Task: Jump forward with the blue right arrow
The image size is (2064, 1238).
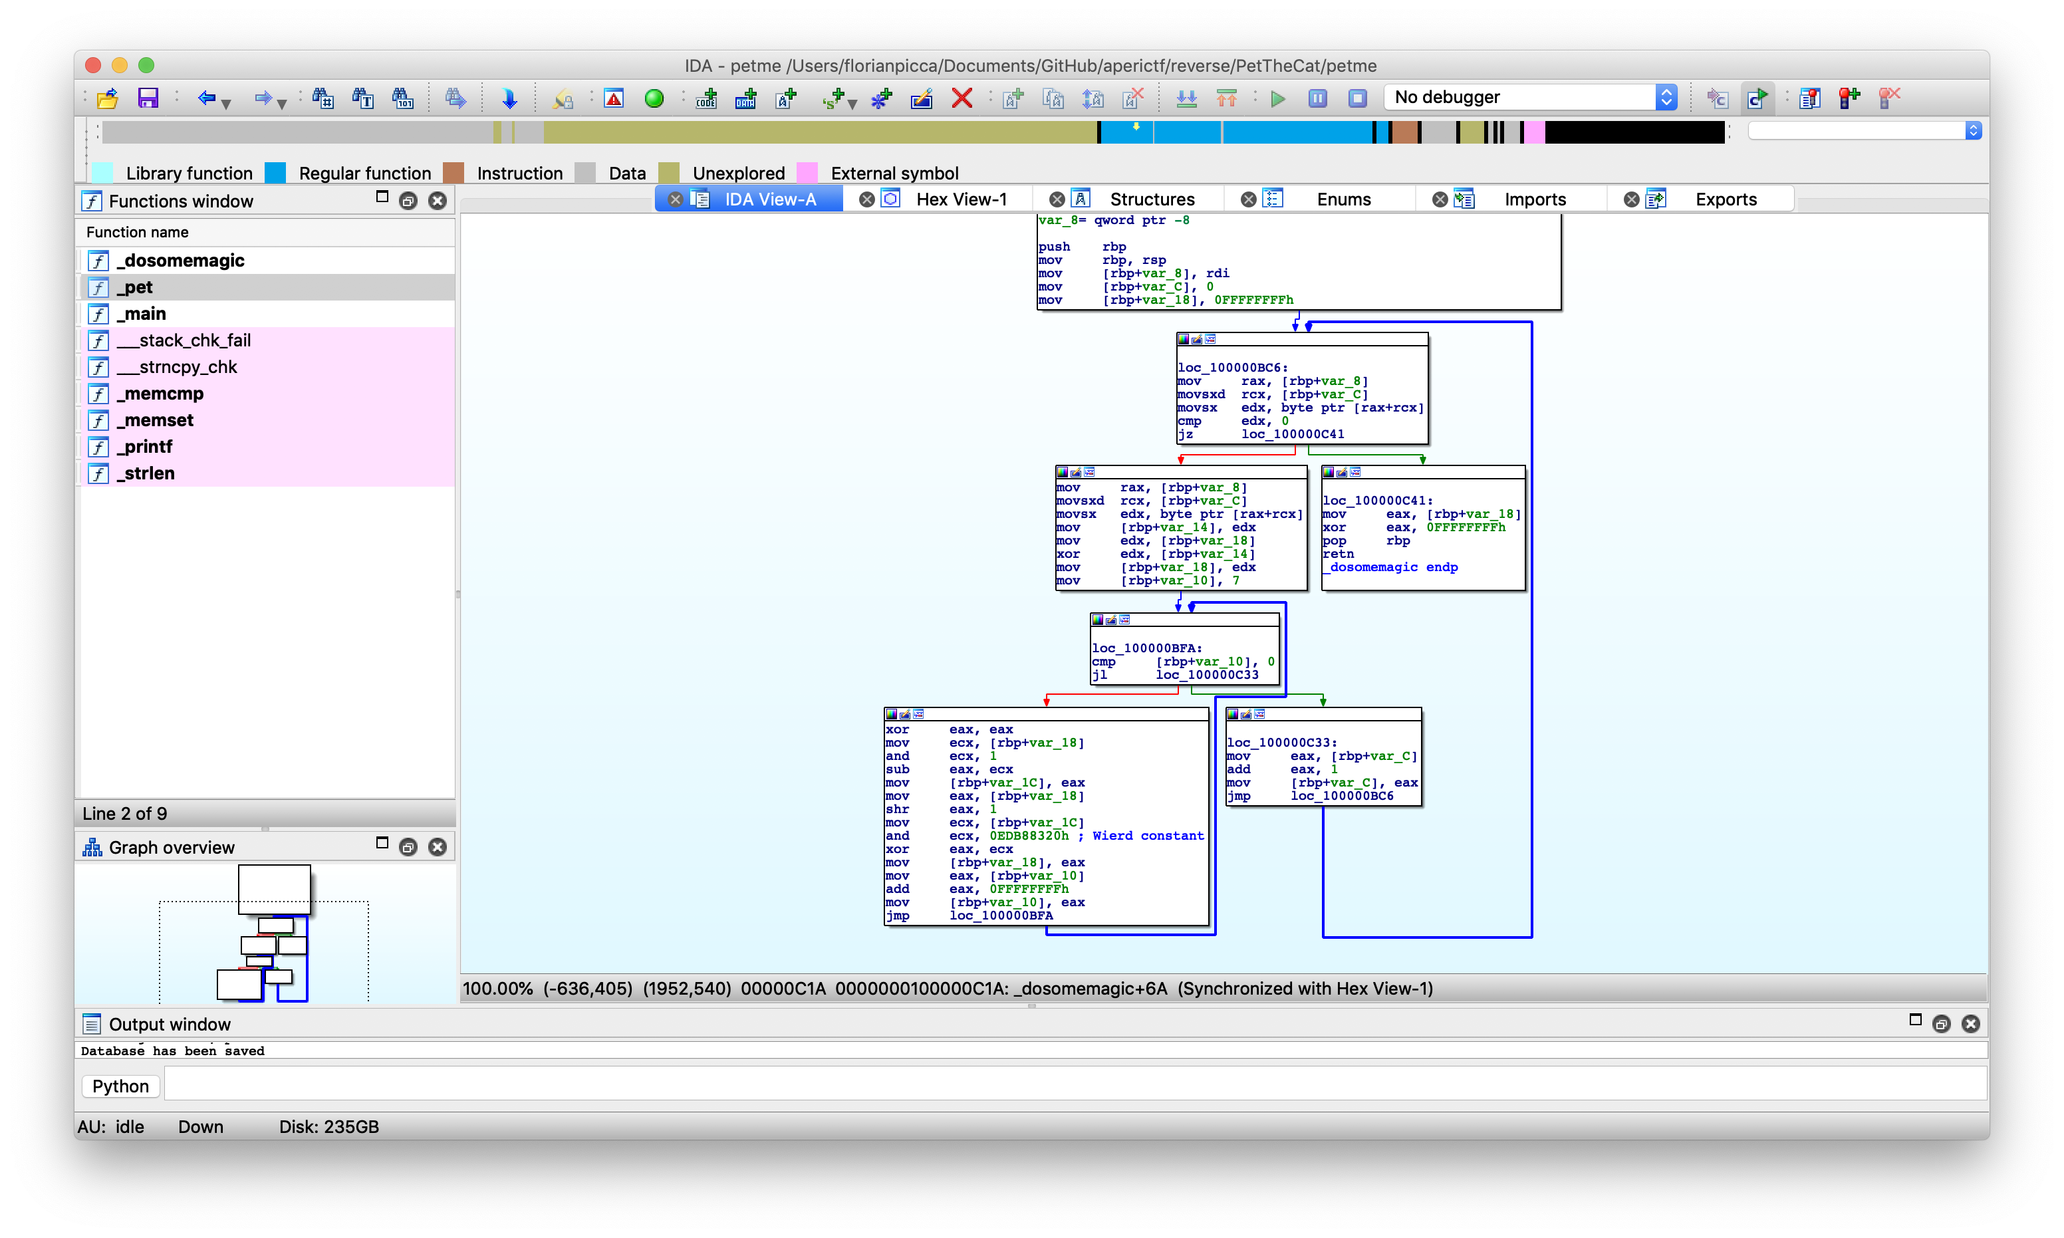Action: coord(262,98)
